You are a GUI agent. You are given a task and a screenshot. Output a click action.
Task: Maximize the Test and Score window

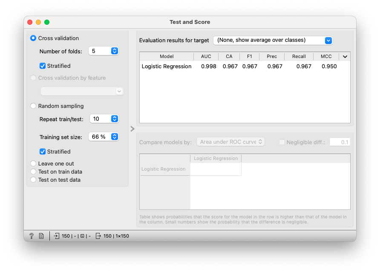[47, 22]
